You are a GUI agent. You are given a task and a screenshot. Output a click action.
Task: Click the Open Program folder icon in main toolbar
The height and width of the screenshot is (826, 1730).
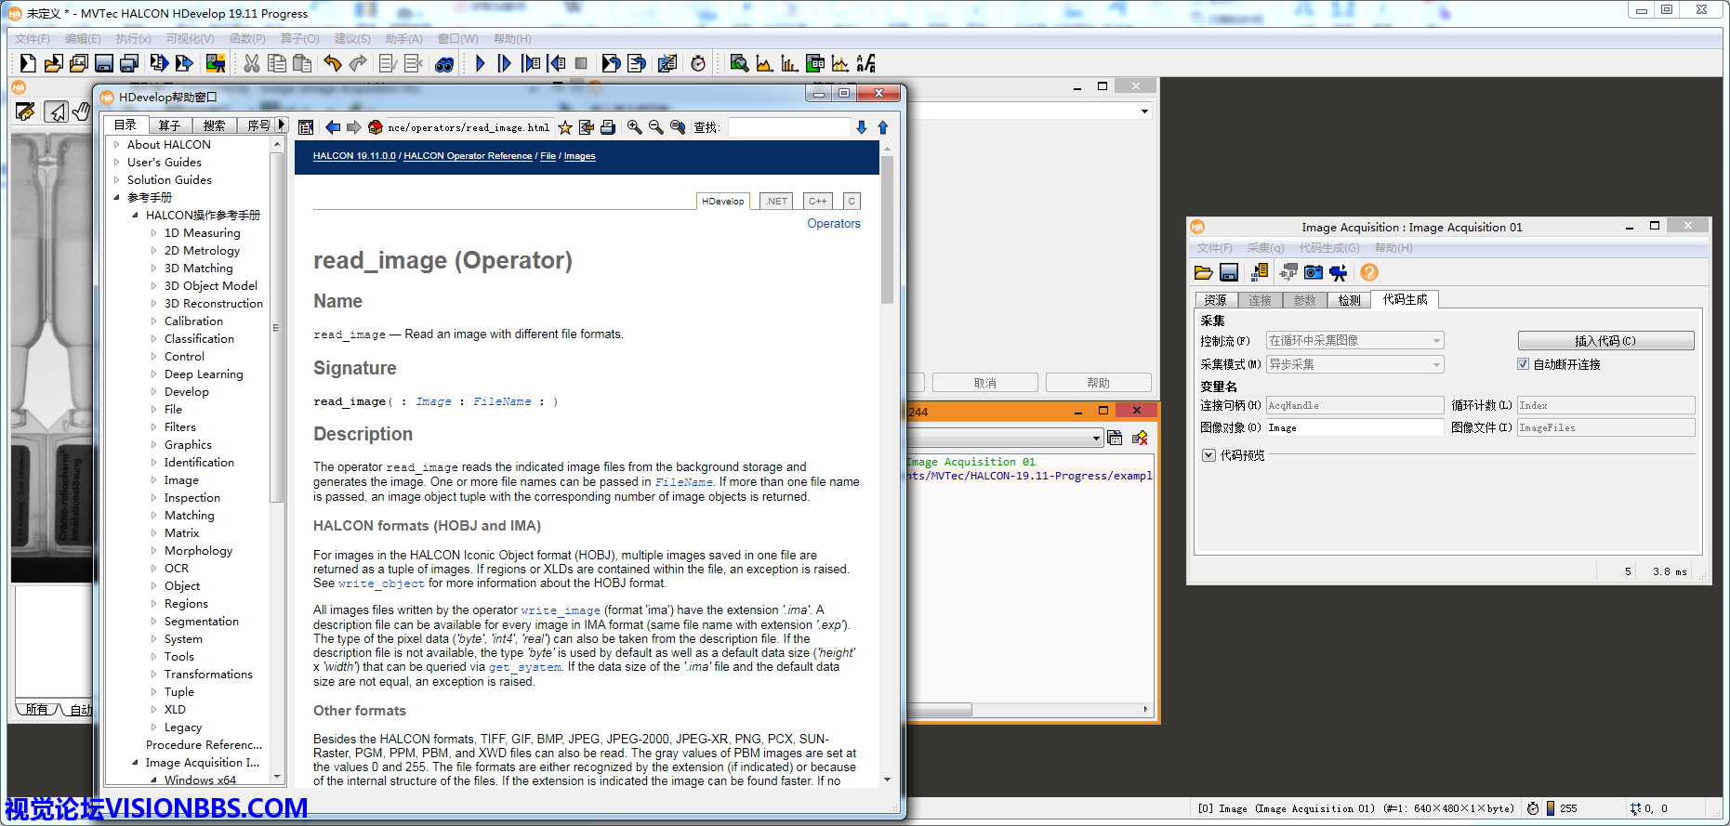53,63
